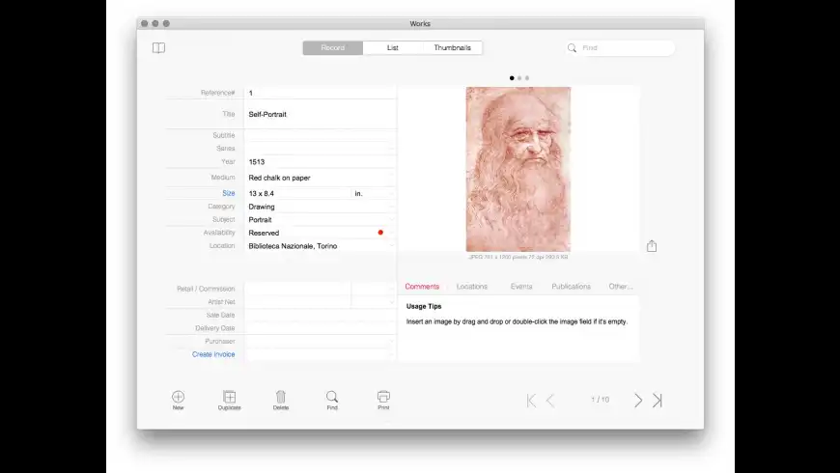Click the Duplicate record icon
840x473 pixels.
[229, 397]
